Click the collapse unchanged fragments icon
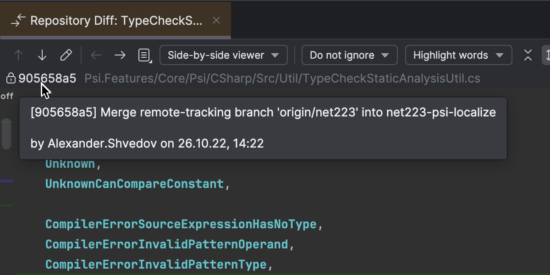Screen dimensions: 550x275 tap(528, 55)
